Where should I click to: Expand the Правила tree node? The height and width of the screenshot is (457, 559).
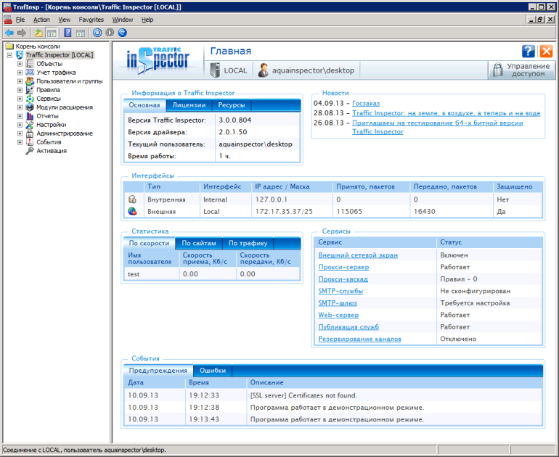tap(20, 90)
